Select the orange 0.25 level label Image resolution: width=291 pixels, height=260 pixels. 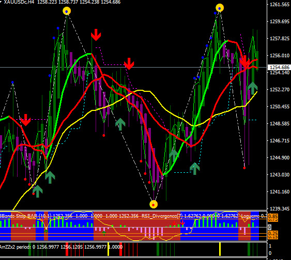[x=273, y=233]
